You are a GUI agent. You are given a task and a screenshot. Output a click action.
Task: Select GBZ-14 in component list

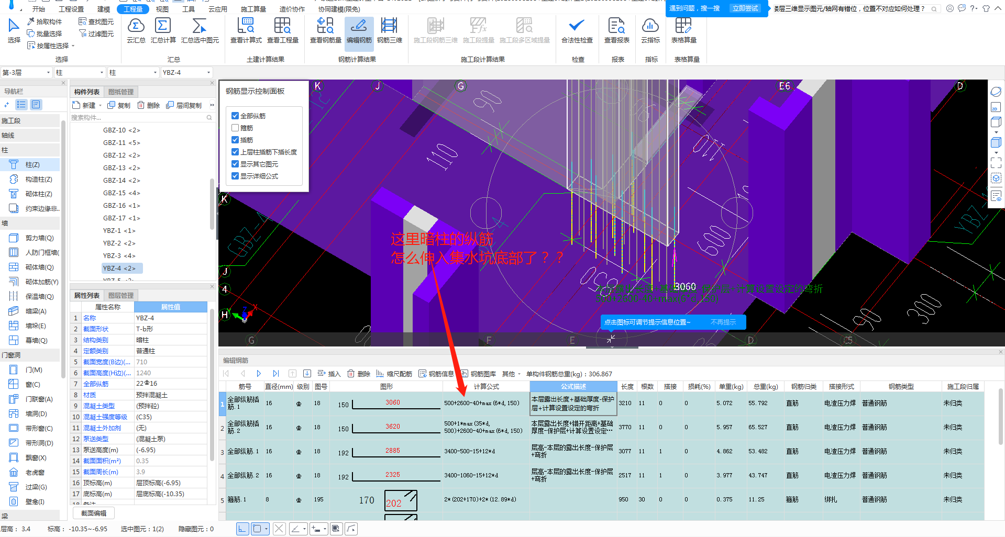122,180
